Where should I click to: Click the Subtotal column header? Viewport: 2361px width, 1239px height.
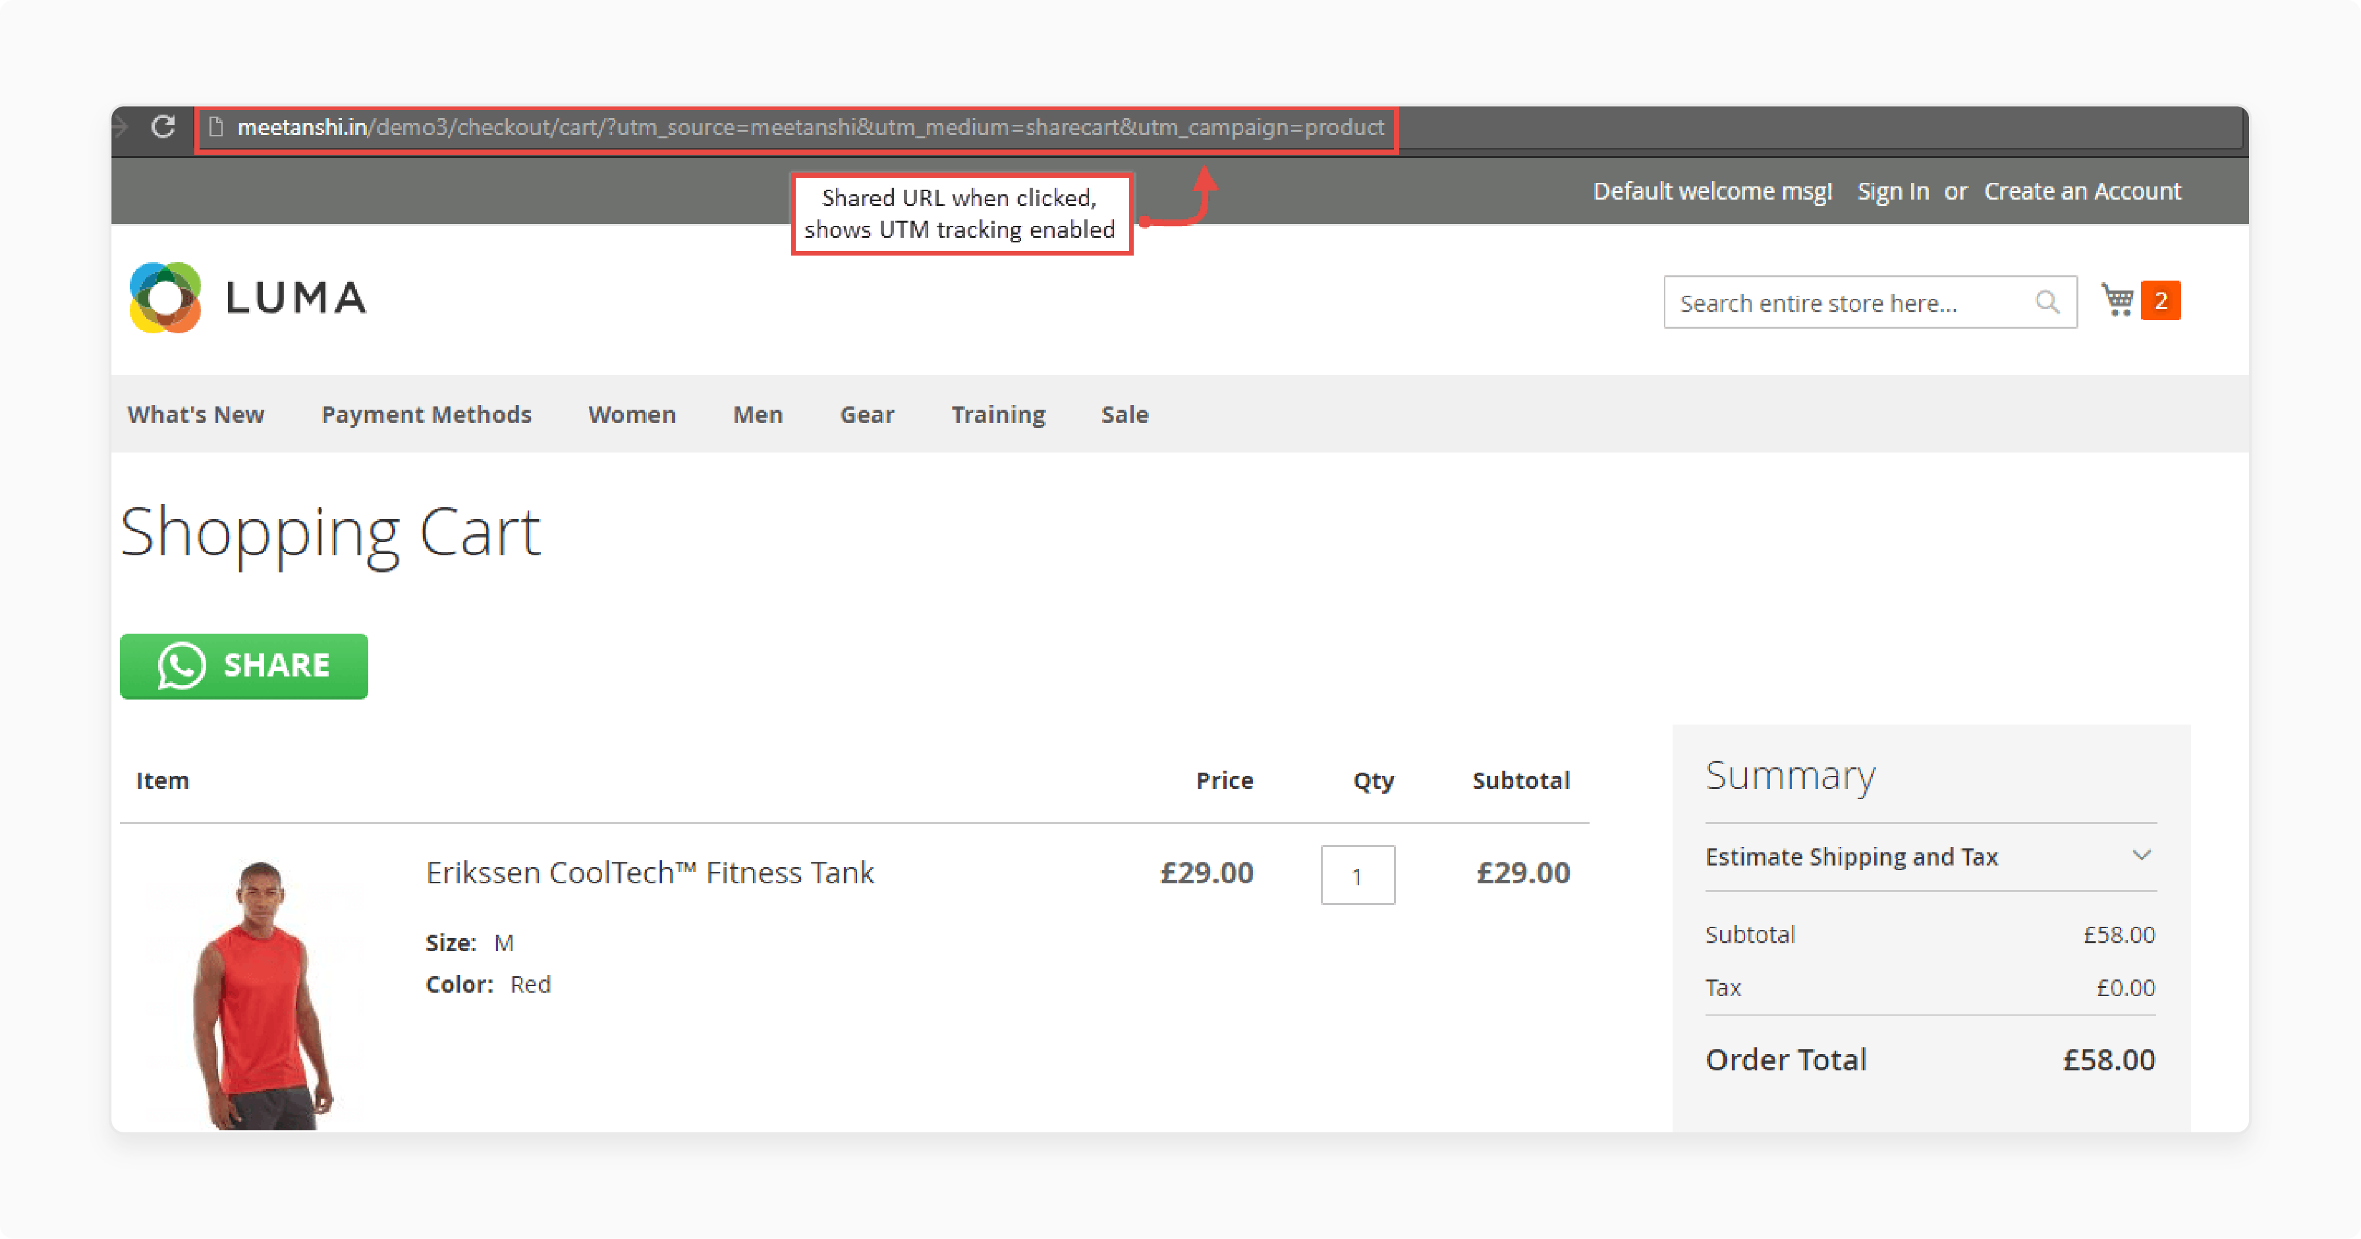pyautogui.click(x=1520, y=780)
